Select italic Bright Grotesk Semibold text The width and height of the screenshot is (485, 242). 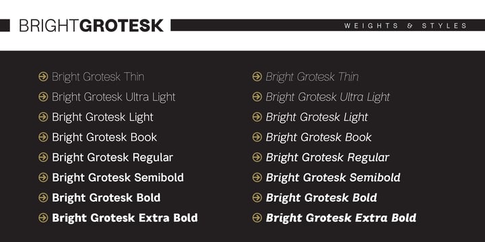pos(333,177)
